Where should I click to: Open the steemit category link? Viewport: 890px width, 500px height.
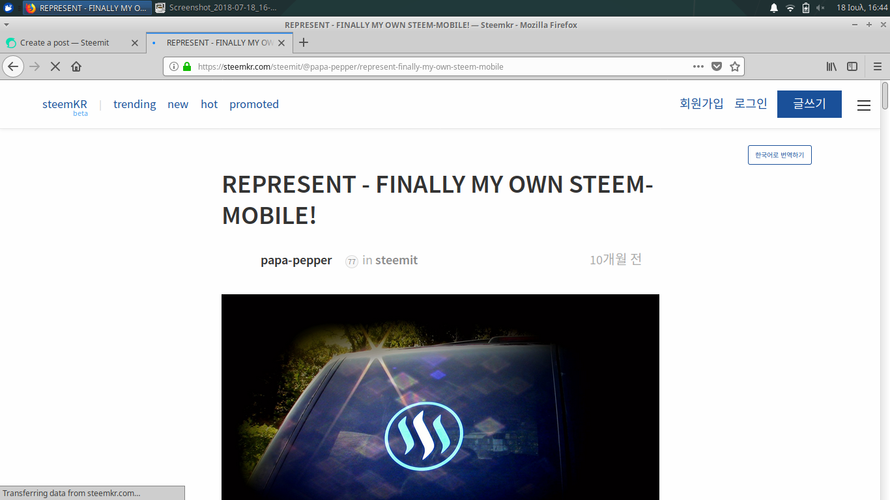coord(397,260)
